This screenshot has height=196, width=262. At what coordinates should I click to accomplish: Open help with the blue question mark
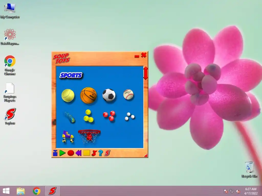101,153
